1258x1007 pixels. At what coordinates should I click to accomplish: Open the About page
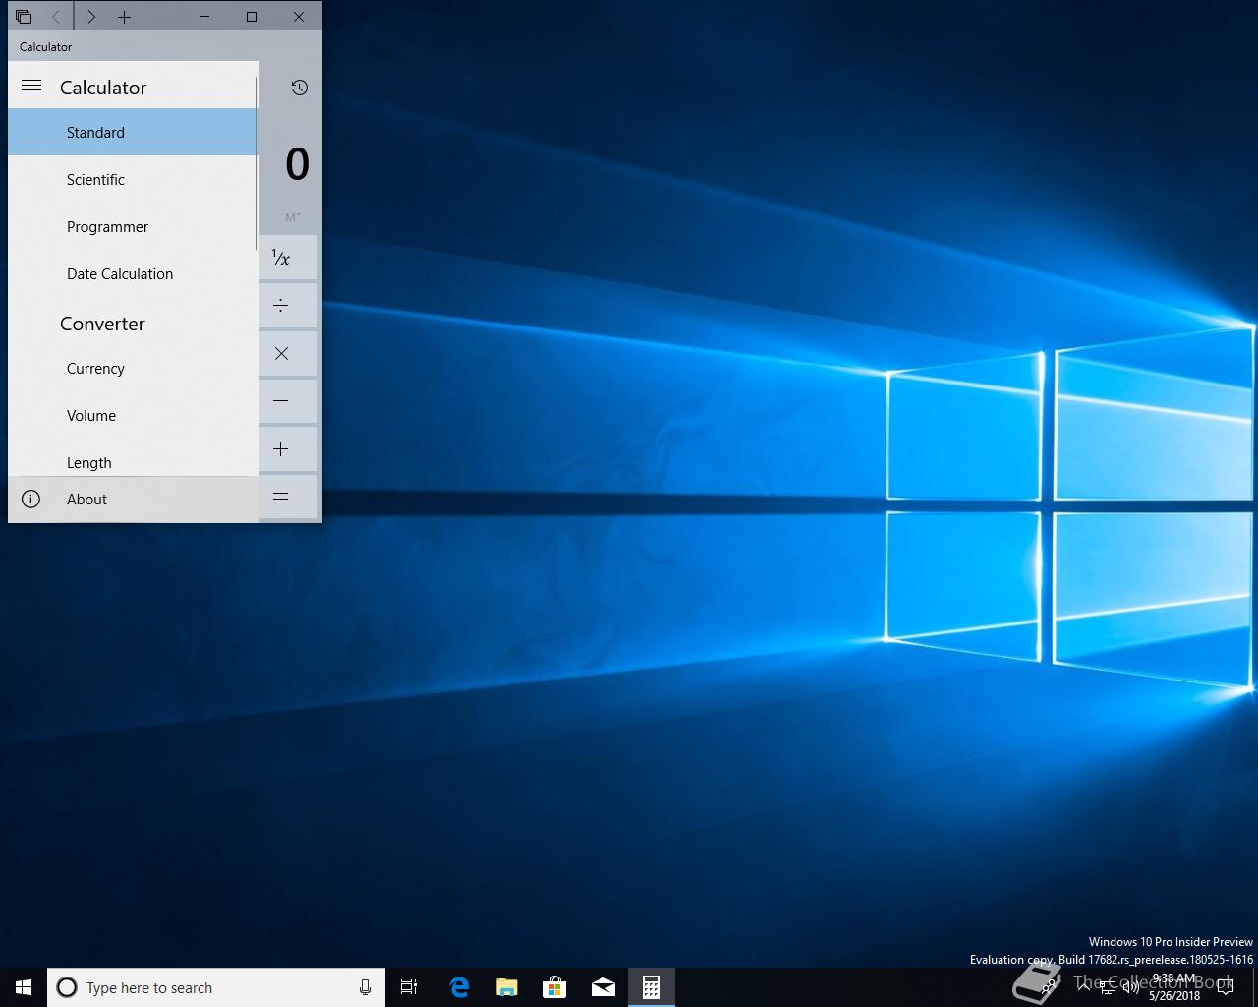pyautogui.click(x=86, y=500)
